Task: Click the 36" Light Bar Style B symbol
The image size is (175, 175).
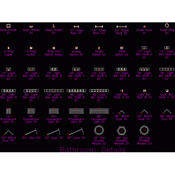Action: click(8, 91)
